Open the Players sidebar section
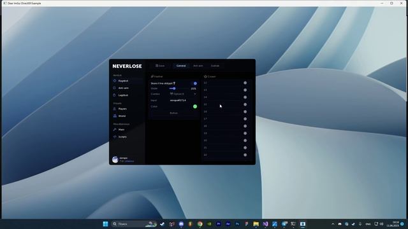 (x=127, y=109)
